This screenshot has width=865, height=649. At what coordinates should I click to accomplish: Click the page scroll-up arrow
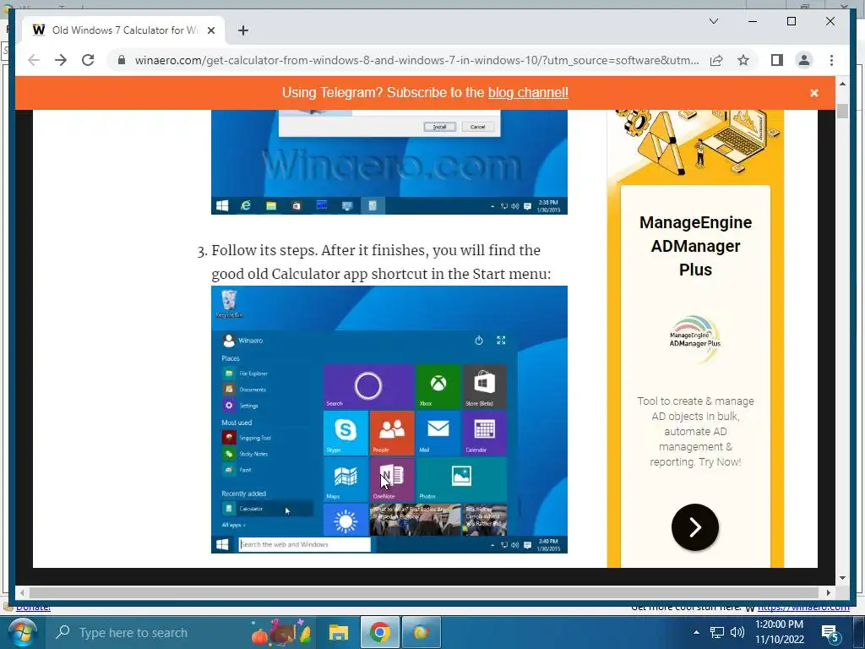click(842, 84)
